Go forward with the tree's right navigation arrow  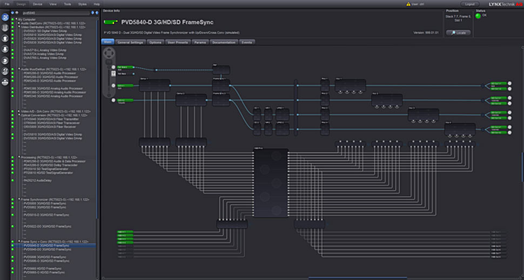pyautogui.click(x=16, y=13)
